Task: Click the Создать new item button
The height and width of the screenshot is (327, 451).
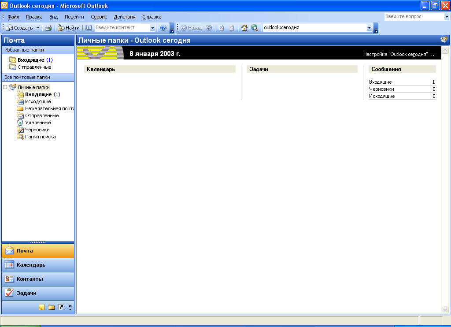Action: click(20, 28)
